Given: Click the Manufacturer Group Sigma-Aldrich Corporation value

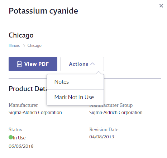Looking at the screenshot, I should pos(116,113).
